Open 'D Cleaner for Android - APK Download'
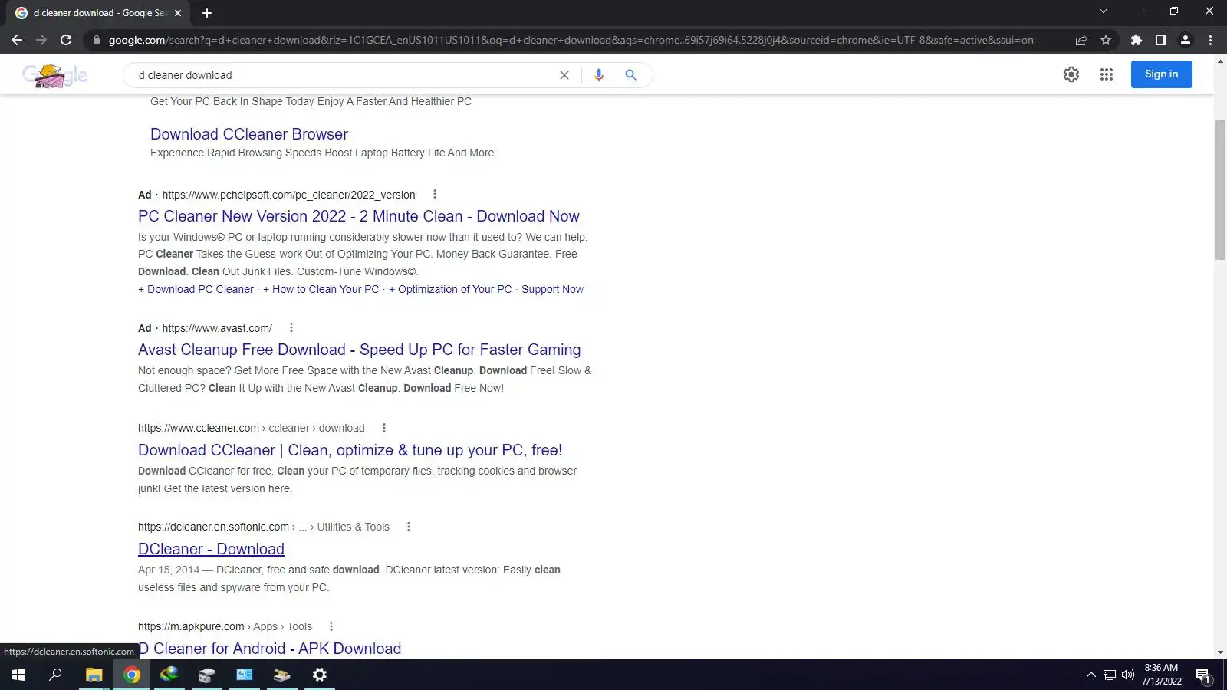Screen dimensions: 1227x690 click(x=270, y=649)
